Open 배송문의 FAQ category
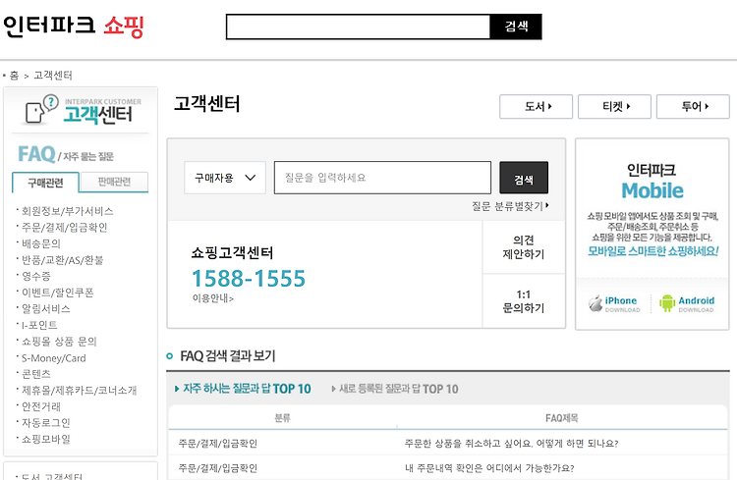The height and width of the screenshot is (480, 737). click(x=41, y=243)
